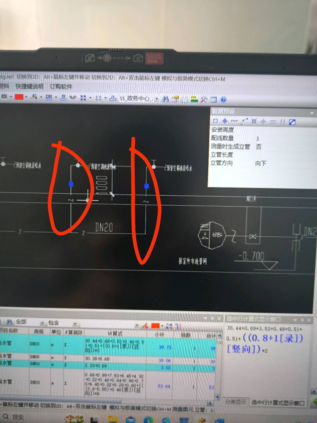Click the table window icon beside help
This screenshot has height=423, width=317.
213,100
